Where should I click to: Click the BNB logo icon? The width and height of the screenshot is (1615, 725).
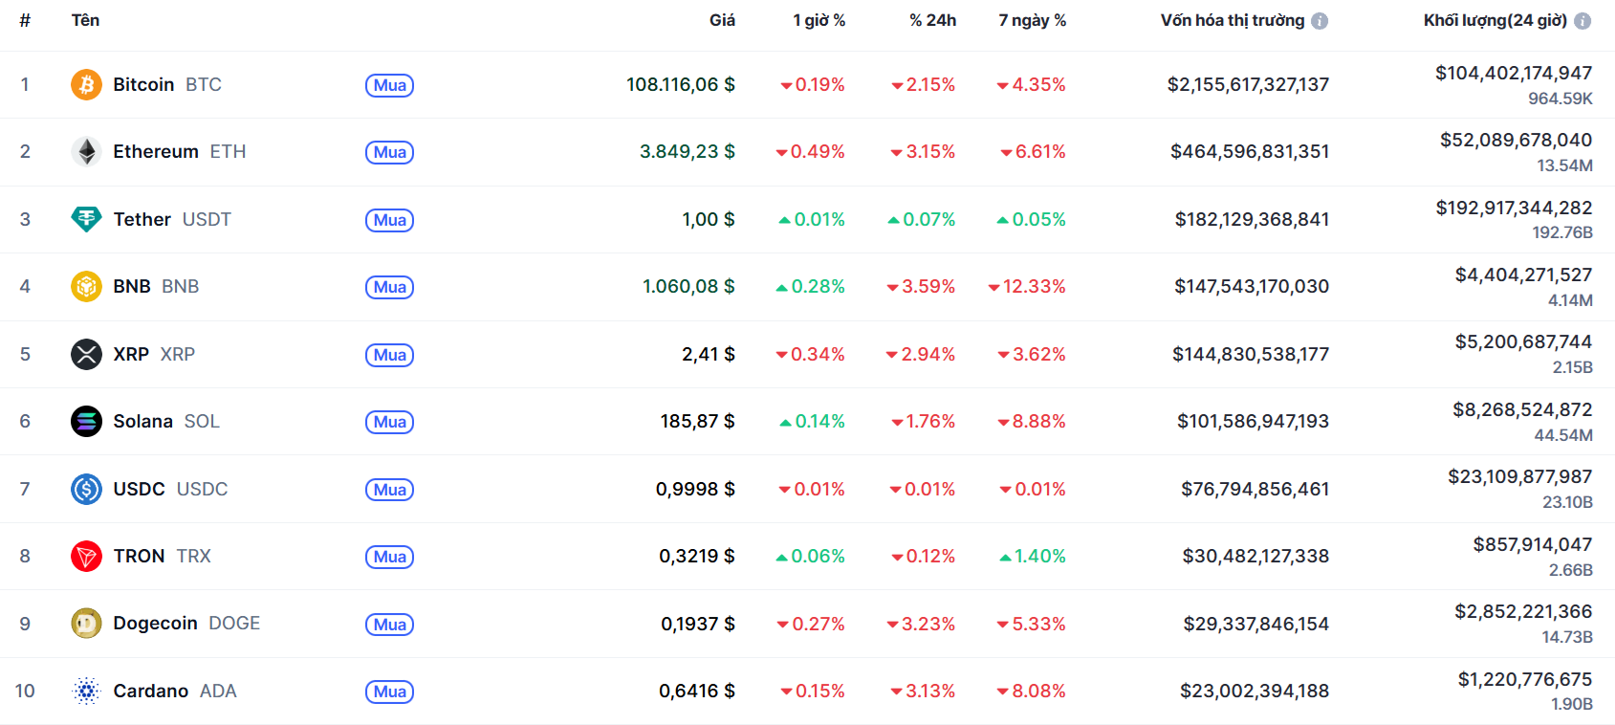click(x=86, y=286)
